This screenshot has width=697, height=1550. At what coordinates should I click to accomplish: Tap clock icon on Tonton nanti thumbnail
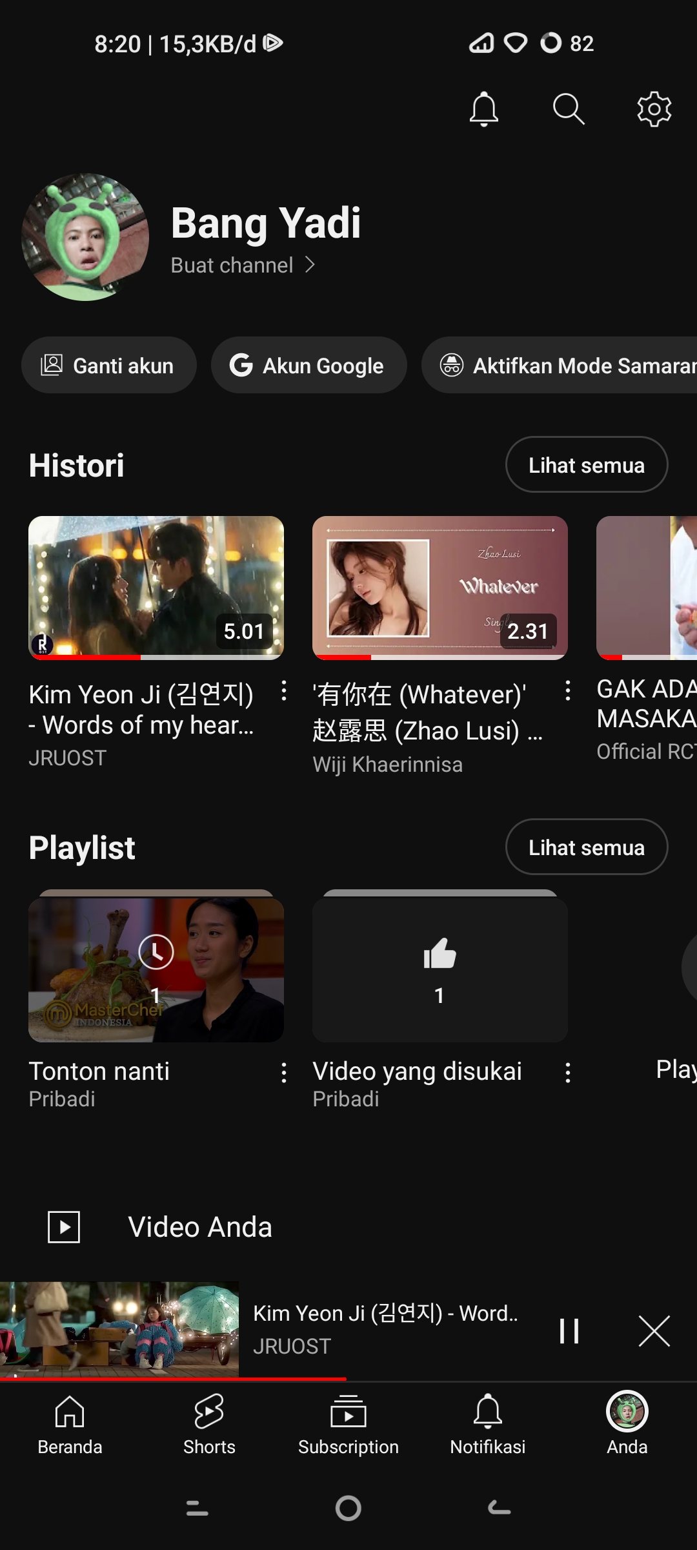point(156,951)
